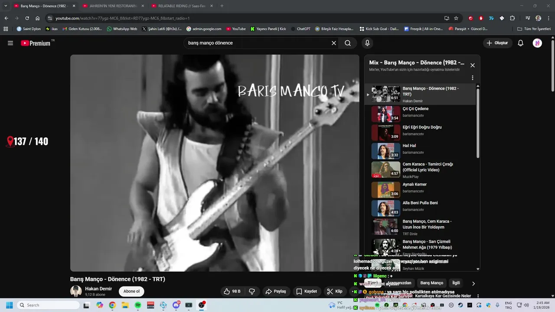The height and width of the screenshot is (312, 555).
Task: Open the Windows Start menu
Action: pyautogui.click(x=9, y=305)
